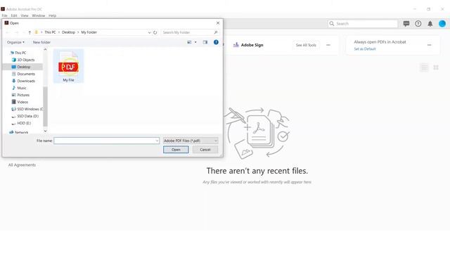Click See All Tools button
This screenshot has width=450, height=253.
pyautogui.click(x=306, y=45)
